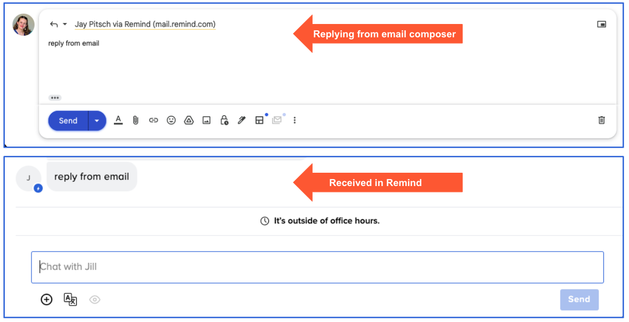Insert files using Google Drive icon
This screenshot has width=629, height=322.
189,120
